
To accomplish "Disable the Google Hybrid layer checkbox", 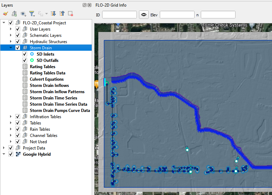I will click(x=11, y=154).
